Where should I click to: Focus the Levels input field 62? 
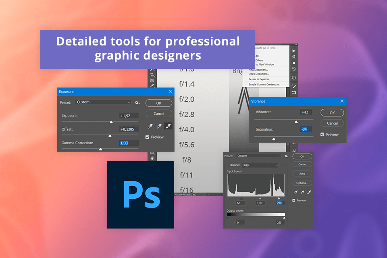pos(241,203)
